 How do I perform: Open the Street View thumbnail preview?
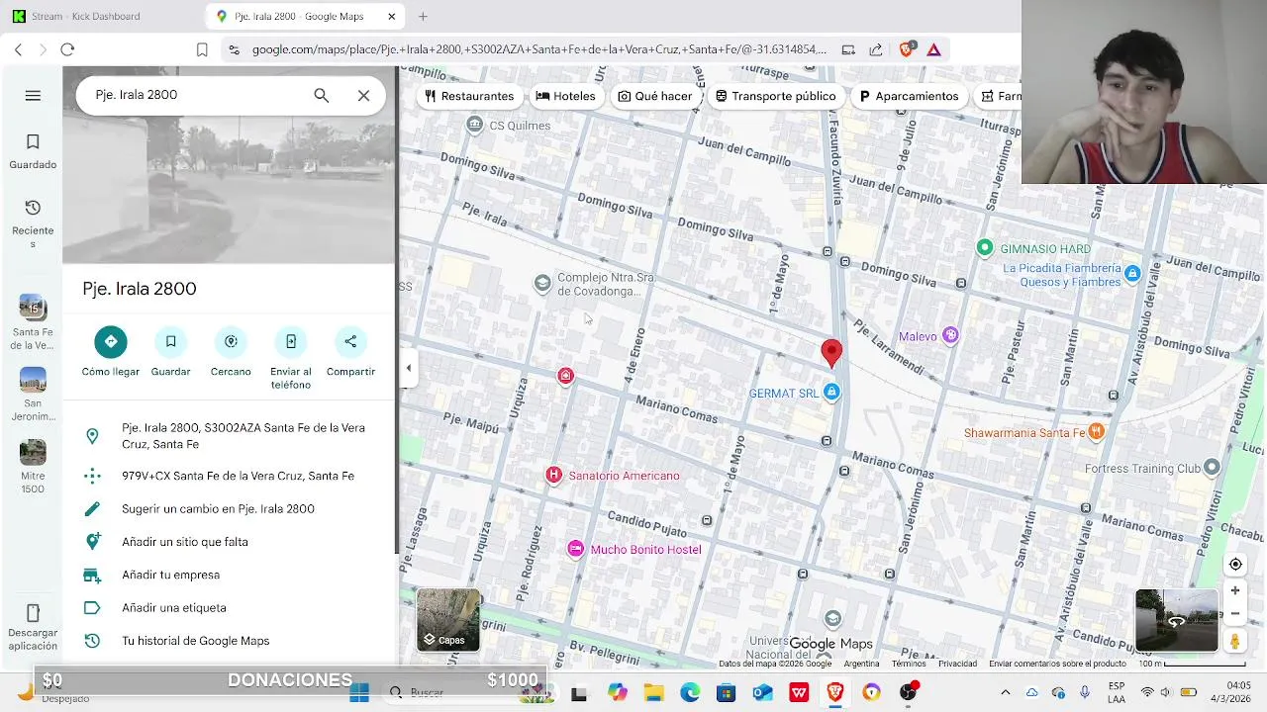click(x=1177, y=621)
